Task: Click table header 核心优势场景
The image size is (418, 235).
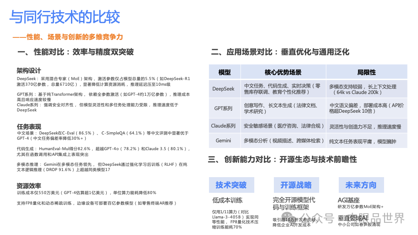Action: pyautogui.click(x=283, y=72)
